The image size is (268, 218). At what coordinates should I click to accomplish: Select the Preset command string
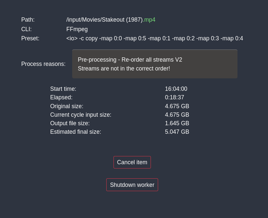(x=155, y=38)
